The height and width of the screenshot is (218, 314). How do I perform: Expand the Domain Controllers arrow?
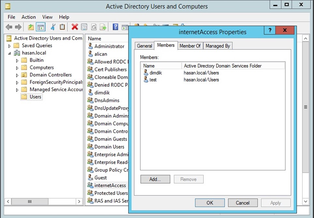pos(17,75)
